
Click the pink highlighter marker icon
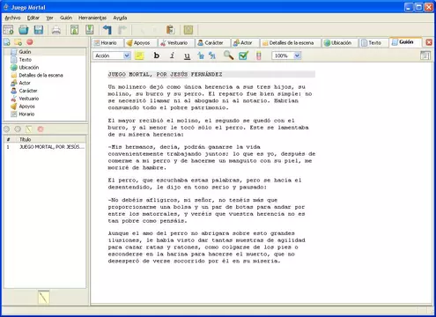click(x=258, y=55)
